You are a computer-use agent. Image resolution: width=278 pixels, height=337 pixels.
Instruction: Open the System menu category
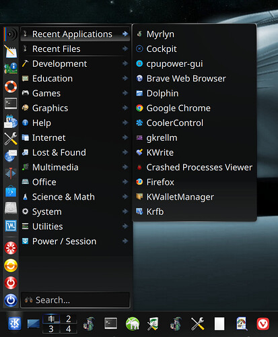[75, 212]
